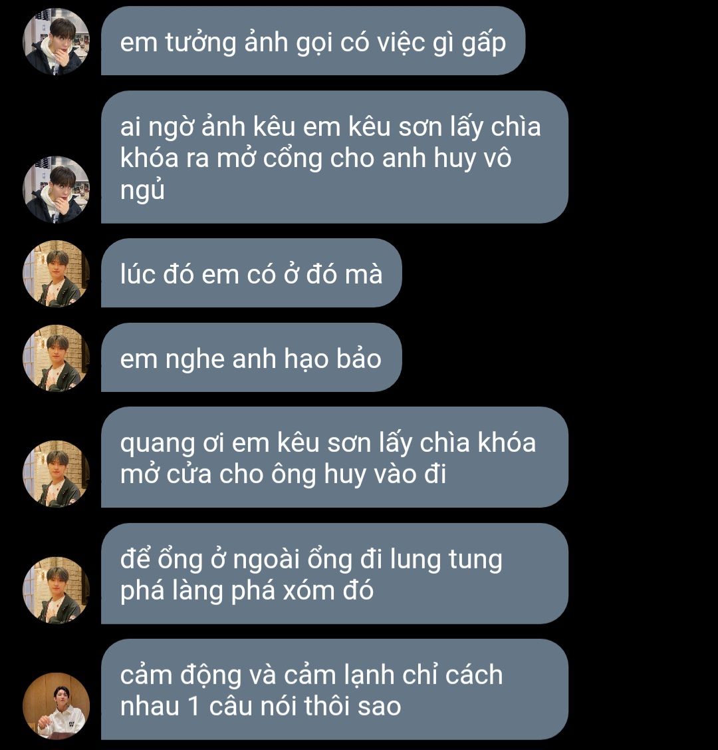This screenshot has height=750, width=718.
Task: Select avatar beside 'để ổng ở ngoài' message
Action: coord(57,590)
